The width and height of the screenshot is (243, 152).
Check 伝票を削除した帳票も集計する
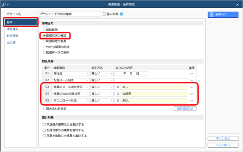[x=44, y=136]
